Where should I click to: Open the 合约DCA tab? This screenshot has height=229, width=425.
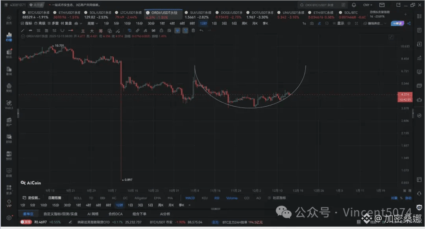click(x=115, y=214)
